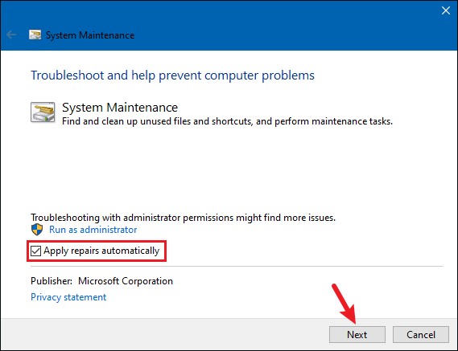This screenshot has height=351, width=458.
Task: Click the Troubleshoot and help prevent heading
Action: pyautogui.click(x=172, y=76)
